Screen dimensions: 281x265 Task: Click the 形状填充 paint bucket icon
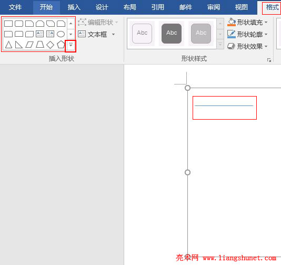pos(232,22)
